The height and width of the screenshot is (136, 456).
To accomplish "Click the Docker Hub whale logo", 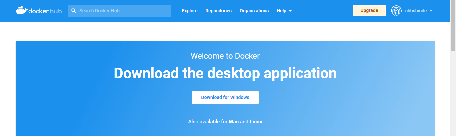I will point(39,11).
